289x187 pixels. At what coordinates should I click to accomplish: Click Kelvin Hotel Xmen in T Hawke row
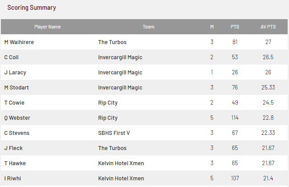[121, 163]
